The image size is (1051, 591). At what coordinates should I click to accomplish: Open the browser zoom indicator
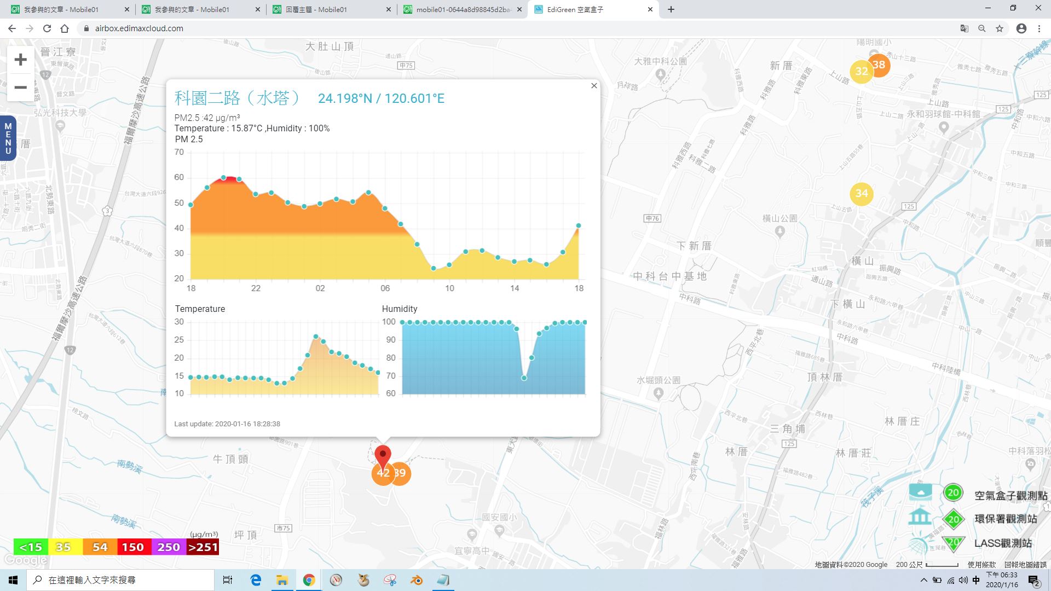tap(982, 28)
